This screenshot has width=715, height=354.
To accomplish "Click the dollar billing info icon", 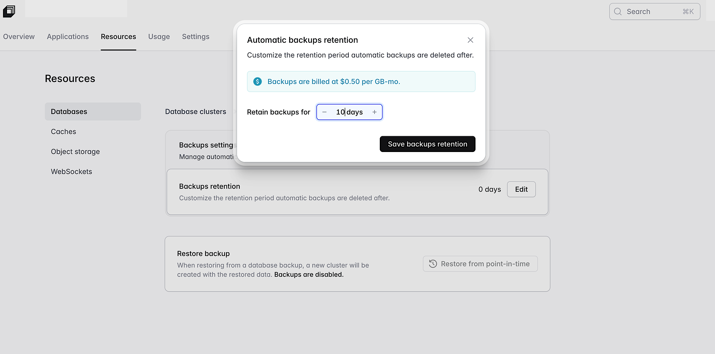I will (x=257, y=81).
